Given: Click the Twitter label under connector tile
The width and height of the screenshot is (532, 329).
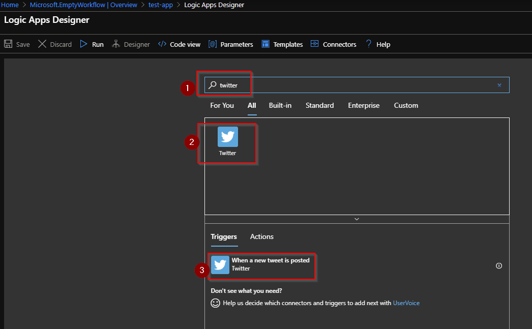Looking at the screenshot, I should [228, 153].
